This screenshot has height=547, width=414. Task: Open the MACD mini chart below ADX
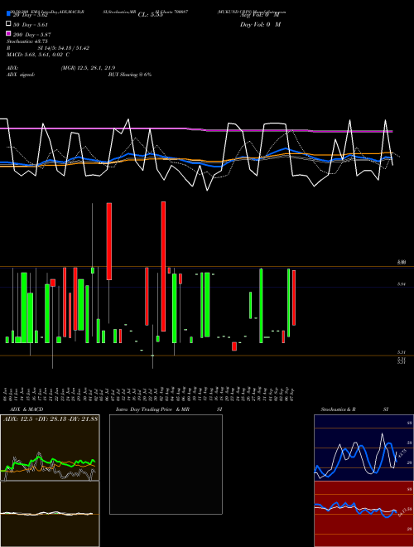pos(50,514)
